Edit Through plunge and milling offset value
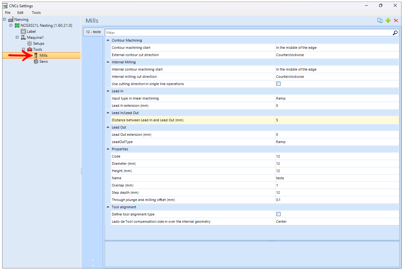The height and width of the screenshot is (270, 404). click(337, 200)
